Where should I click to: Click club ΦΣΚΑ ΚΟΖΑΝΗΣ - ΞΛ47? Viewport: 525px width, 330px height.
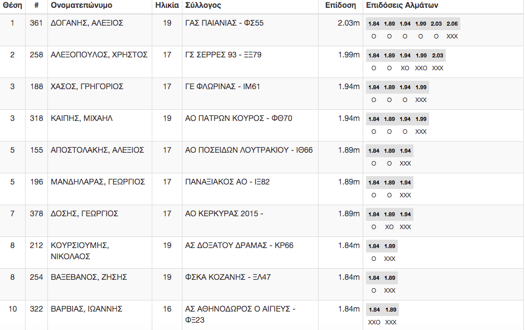pyautogui.click(x=228, y=278)
